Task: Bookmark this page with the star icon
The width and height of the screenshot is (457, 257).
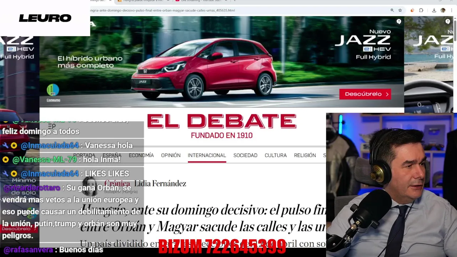Action: 400,10
